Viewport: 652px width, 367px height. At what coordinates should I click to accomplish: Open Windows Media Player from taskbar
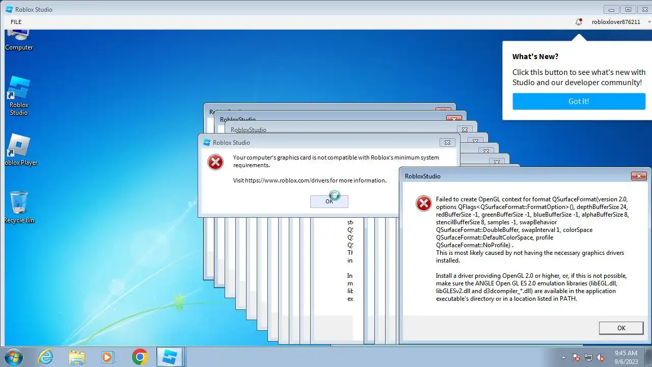(x=108, y=357)
